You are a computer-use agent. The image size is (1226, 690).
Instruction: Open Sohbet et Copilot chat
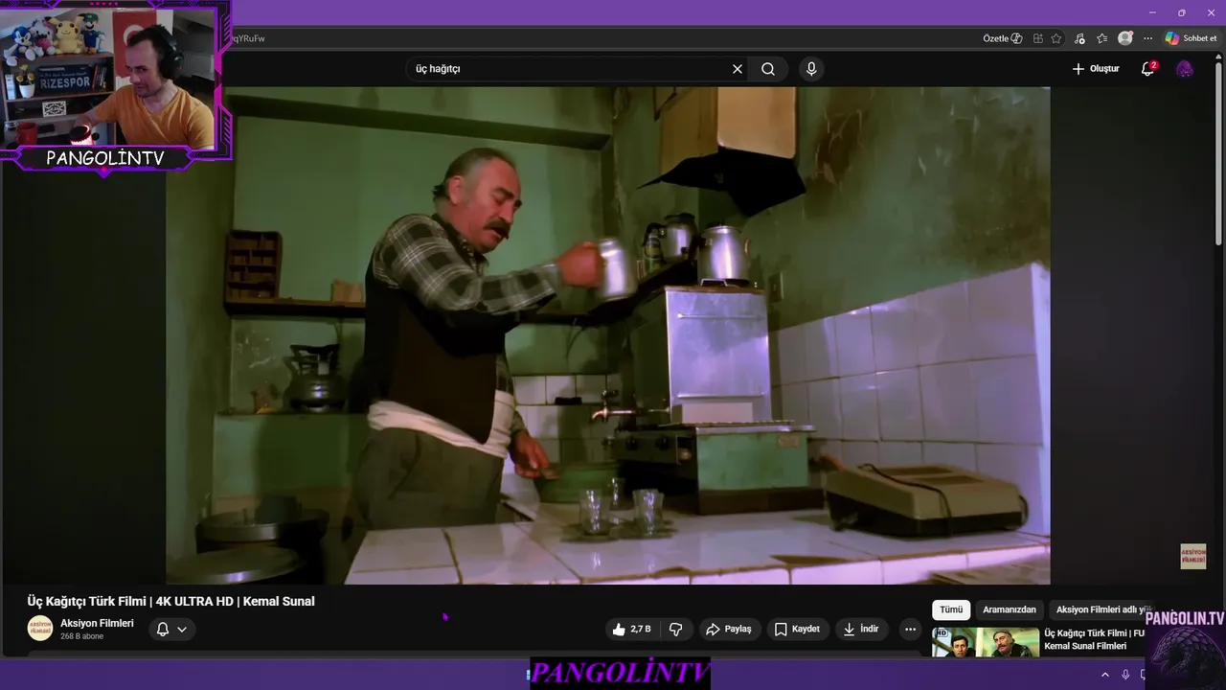tap(1191, 38)
